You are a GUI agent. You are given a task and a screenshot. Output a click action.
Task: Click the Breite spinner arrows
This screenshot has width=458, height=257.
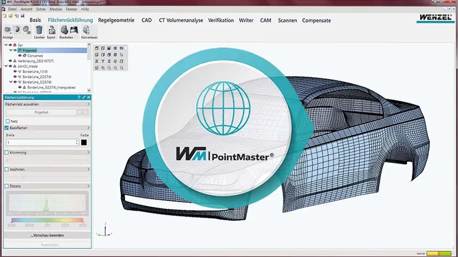77,142
